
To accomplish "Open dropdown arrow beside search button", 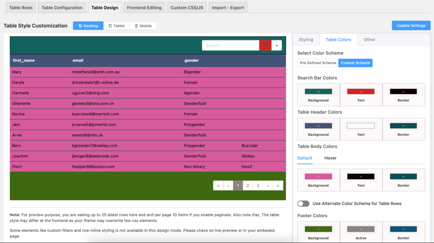I will click(277, 45).
